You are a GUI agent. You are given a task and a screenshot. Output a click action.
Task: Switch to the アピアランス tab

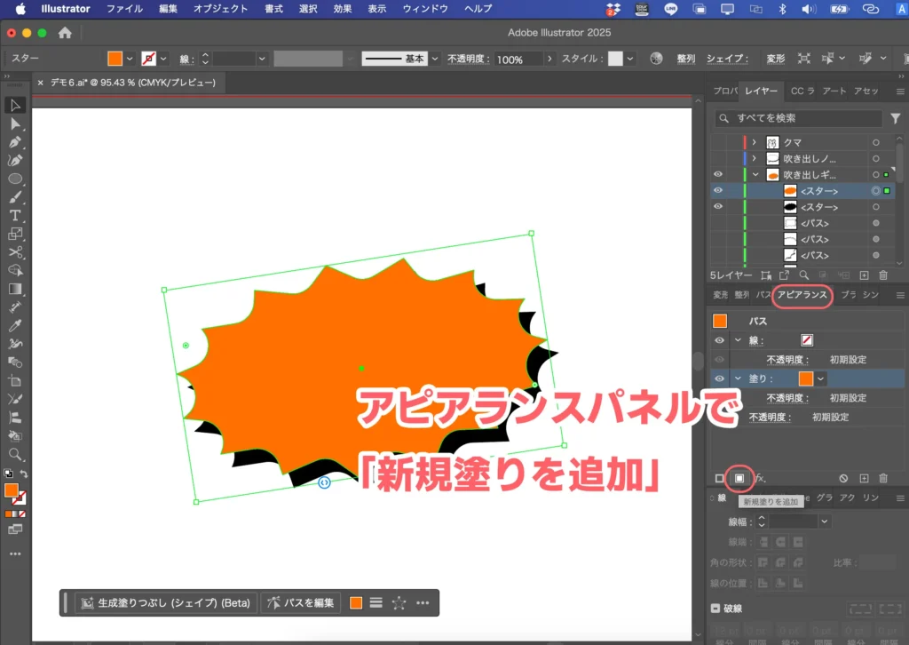tap(804, 296)
